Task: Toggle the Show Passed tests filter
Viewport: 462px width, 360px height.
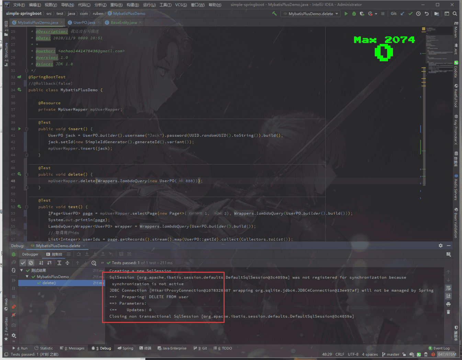Action: coord(23,263)
